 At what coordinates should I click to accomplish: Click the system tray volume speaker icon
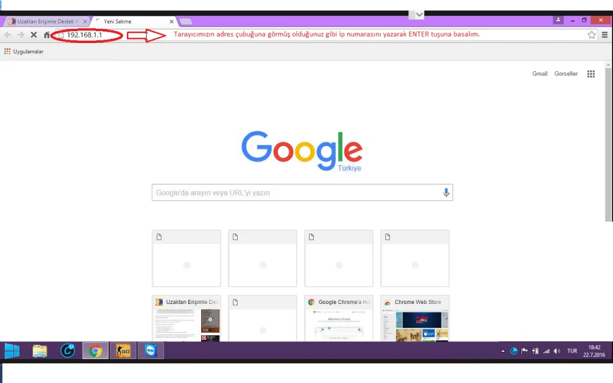point(557,351)
